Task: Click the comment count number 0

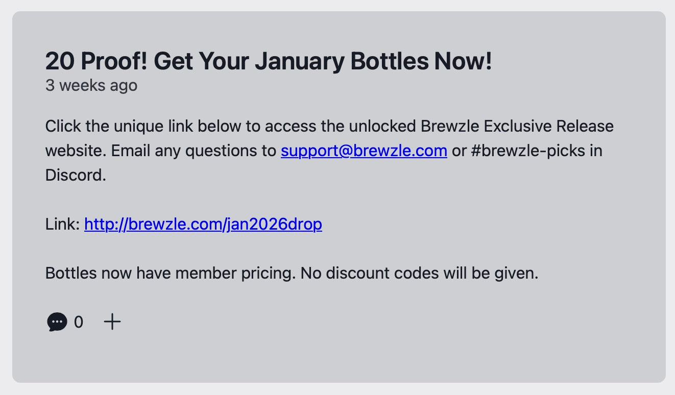Action: point(79,322)
